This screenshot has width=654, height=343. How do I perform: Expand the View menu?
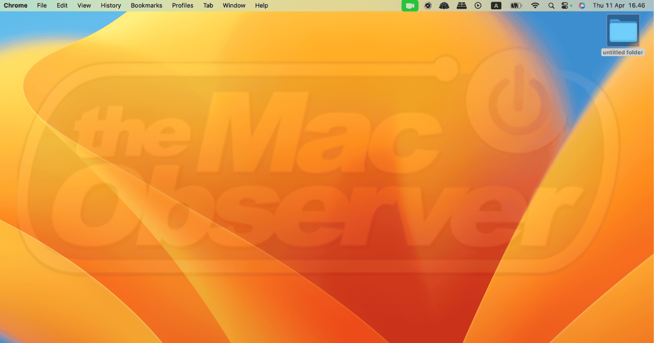[x=84, y=5]
